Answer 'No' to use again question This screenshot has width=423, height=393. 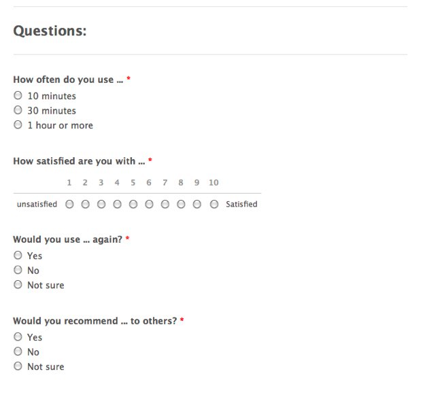(x=18, y=270)
